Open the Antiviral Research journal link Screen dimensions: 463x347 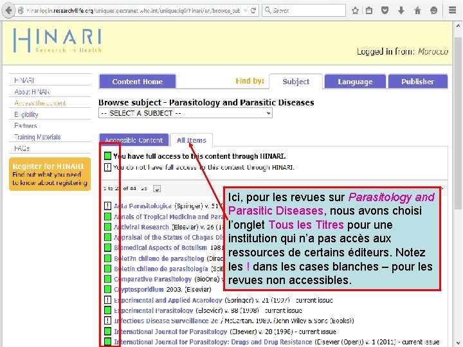(x=141, y=227)
